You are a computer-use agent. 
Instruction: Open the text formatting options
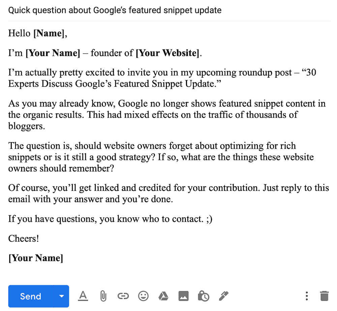[83, 296]
